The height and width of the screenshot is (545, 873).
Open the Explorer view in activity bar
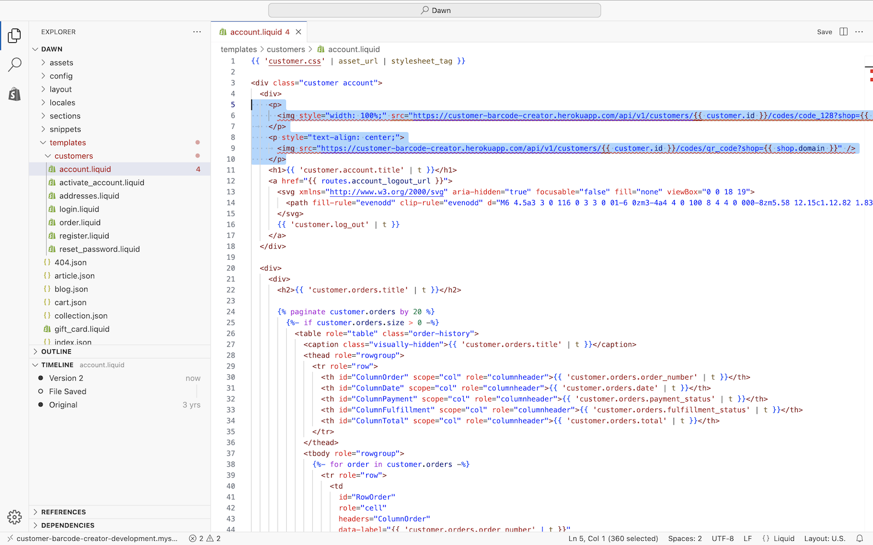tap(15, 36)
